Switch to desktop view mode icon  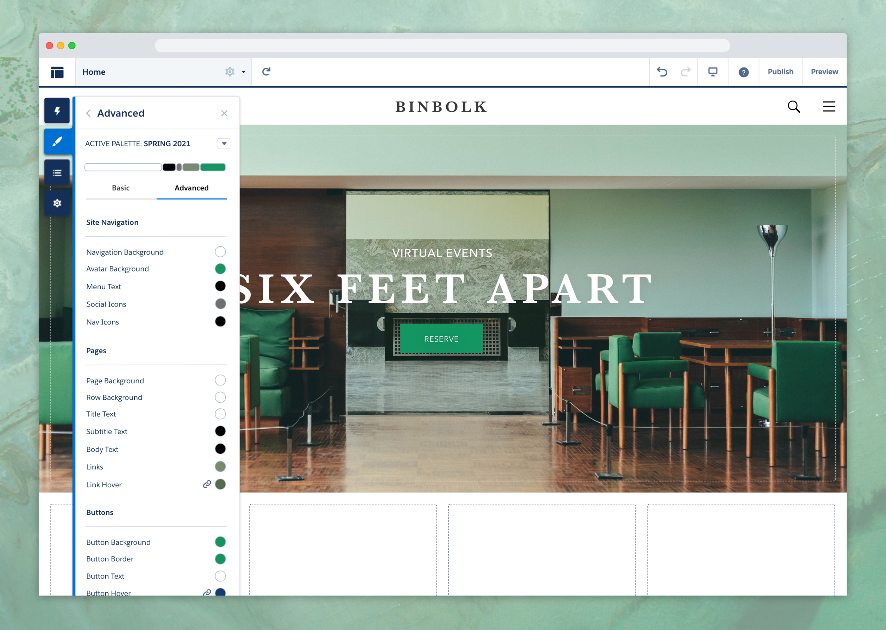[x=713, y=72]
